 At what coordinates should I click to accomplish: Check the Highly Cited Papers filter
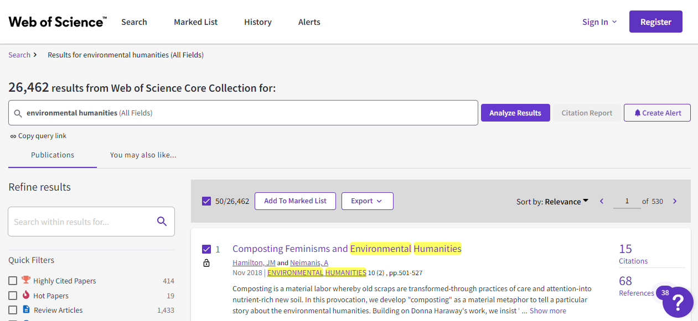[x=13, y=281]
